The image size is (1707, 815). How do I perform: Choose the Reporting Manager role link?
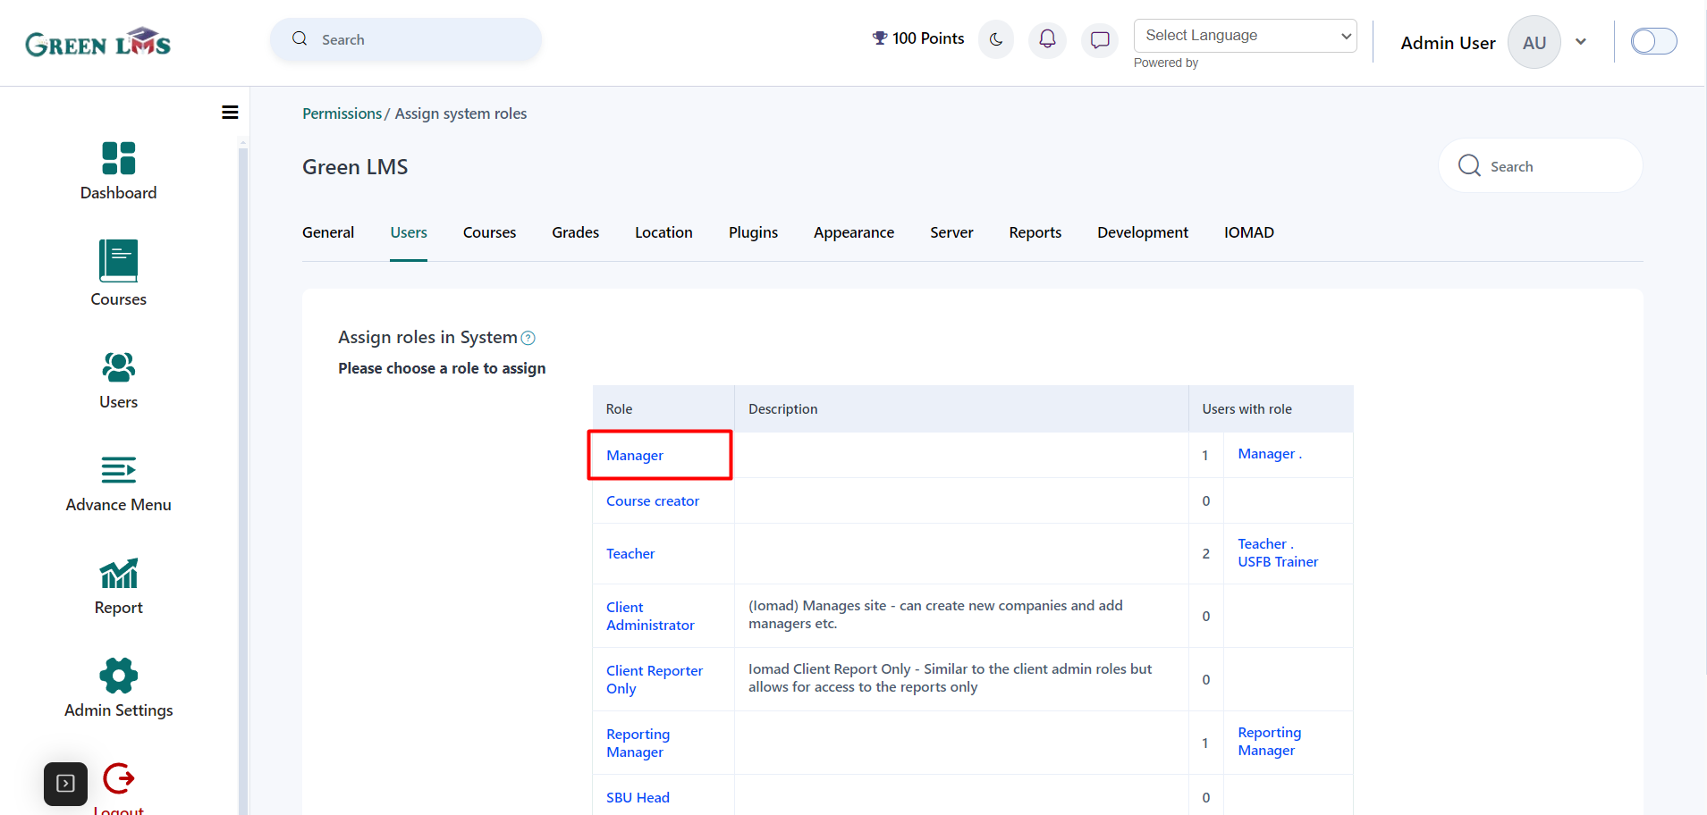pyautogui.click(x=638, y=744)
